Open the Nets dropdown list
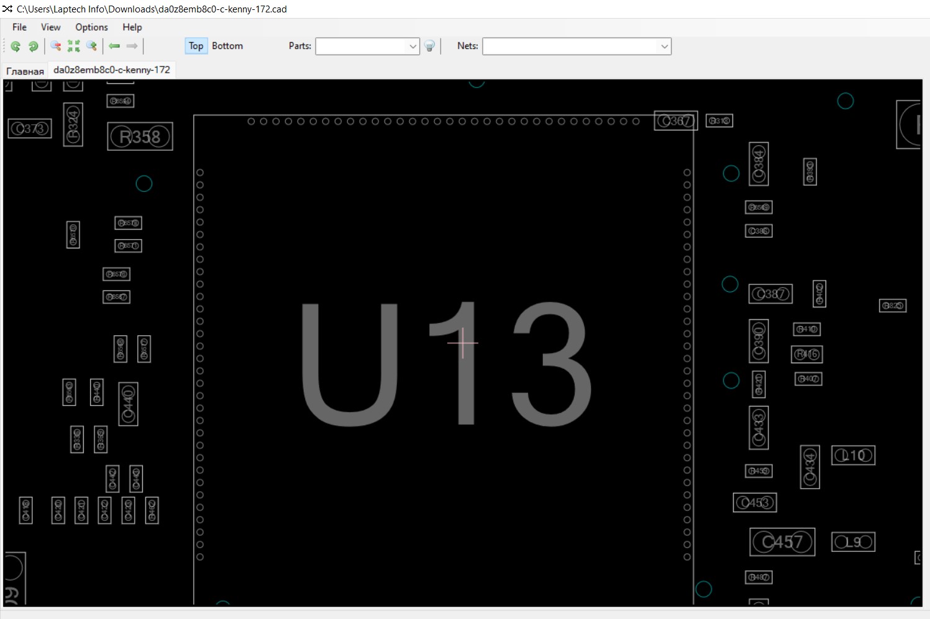Screen dimensions: 930x619 pos(664,47)
